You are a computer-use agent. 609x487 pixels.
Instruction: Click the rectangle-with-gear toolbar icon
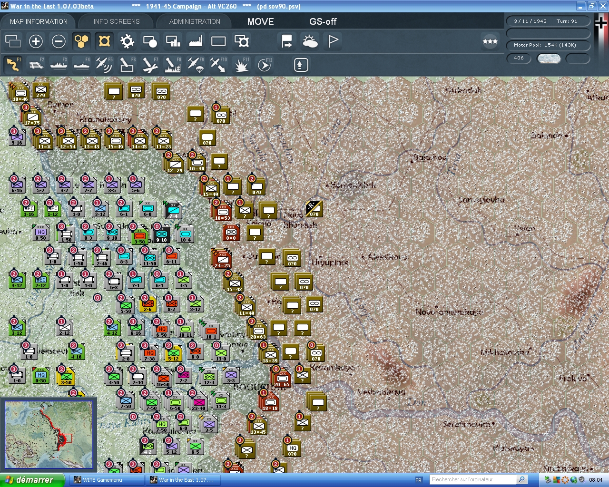242,41
